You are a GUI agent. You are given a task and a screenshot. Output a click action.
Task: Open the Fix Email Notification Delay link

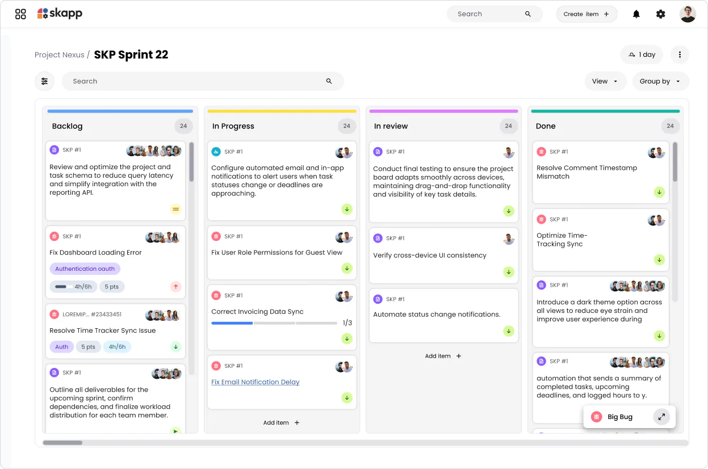(255, 382)
